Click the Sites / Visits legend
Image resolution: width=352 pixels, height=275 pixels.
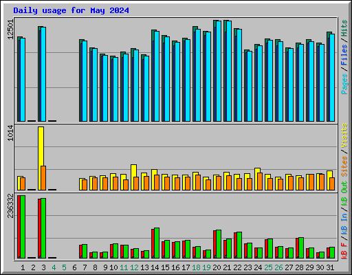[x=344, y=150]
